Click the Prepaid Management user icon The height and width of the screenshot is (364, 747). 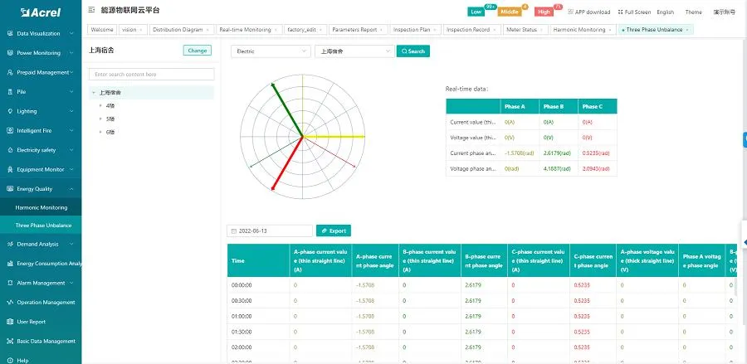pyautogui.click(x=10, y=72)
